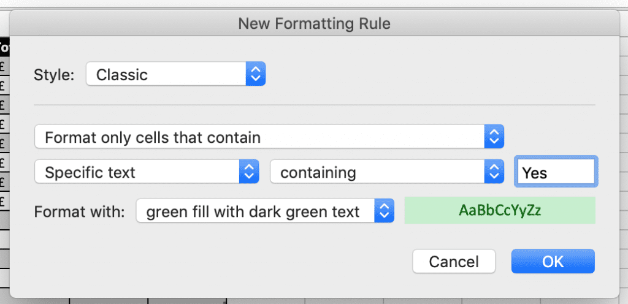Click the green AaBbCcYyZz format preview
Screen dimensions: 628x304
(x=500, y=211)
